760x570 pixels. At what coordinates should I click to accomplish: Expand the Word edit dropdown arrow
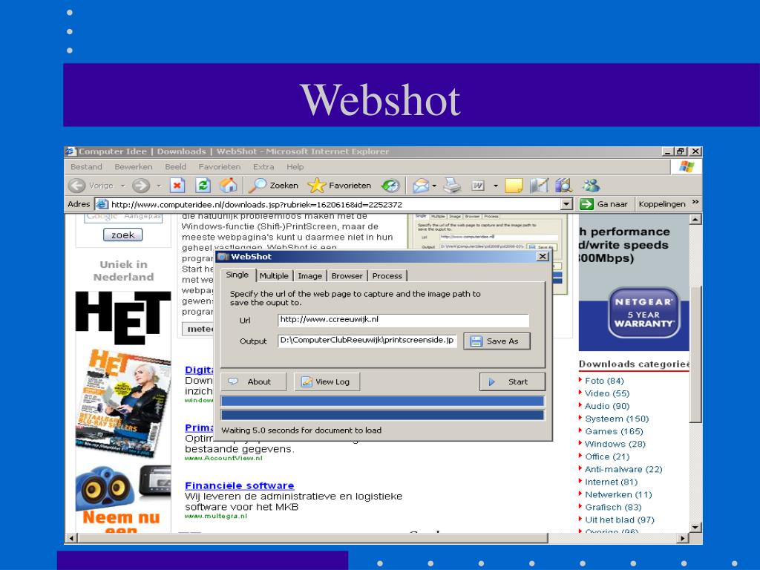tap(495, 186)
